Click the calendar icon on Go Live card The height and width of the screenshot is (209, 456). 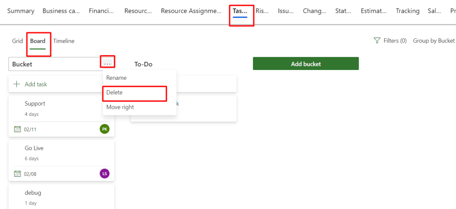tap(18, 174)
